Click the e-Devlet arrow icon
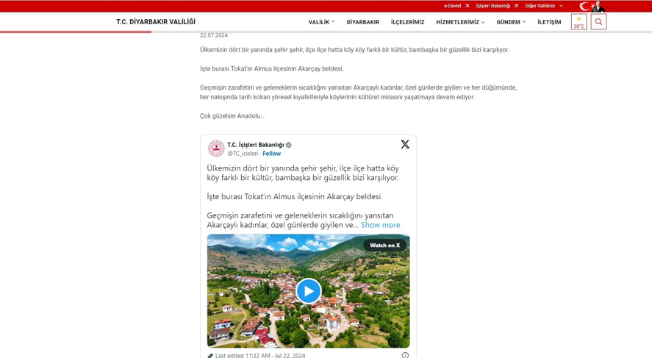This screenshot has width=652, height=358. tap(467, 6)
